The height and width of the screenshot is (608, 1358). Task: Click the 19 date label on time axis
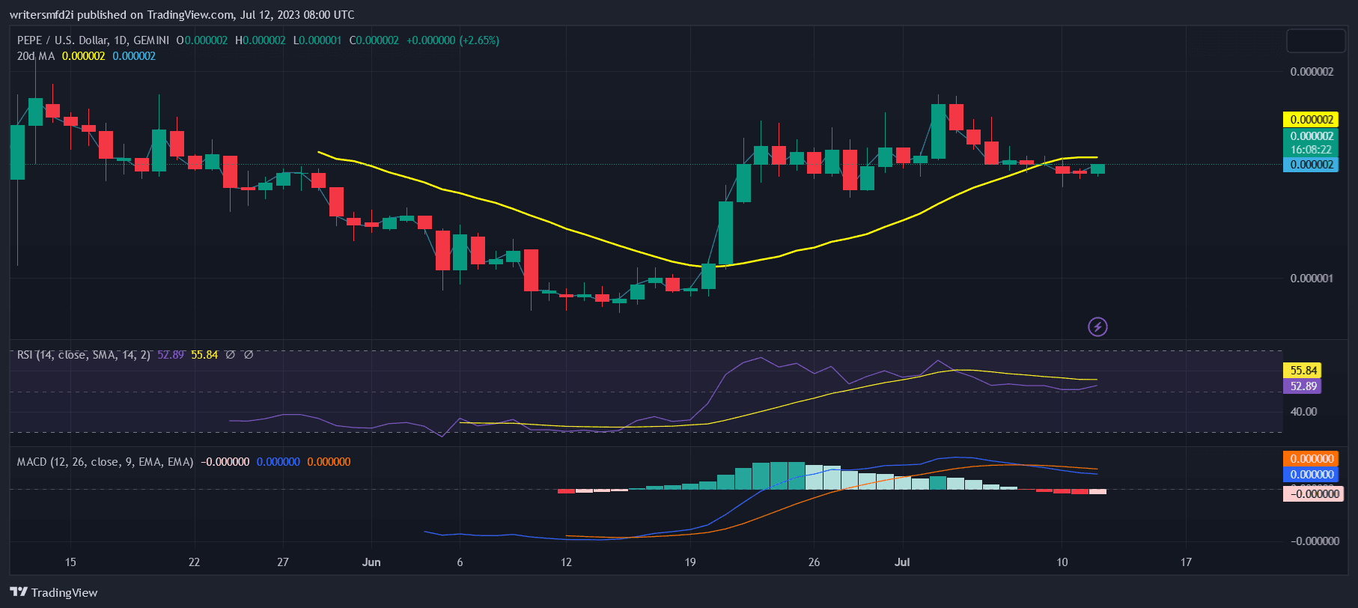pos(690,562)
